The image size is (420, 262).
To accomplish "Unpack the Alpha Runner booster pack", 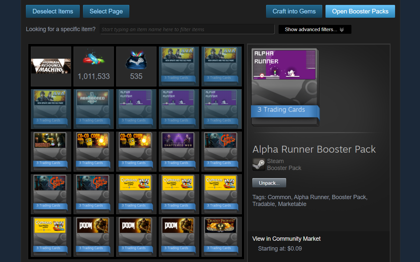I will (x=269, y=183).
